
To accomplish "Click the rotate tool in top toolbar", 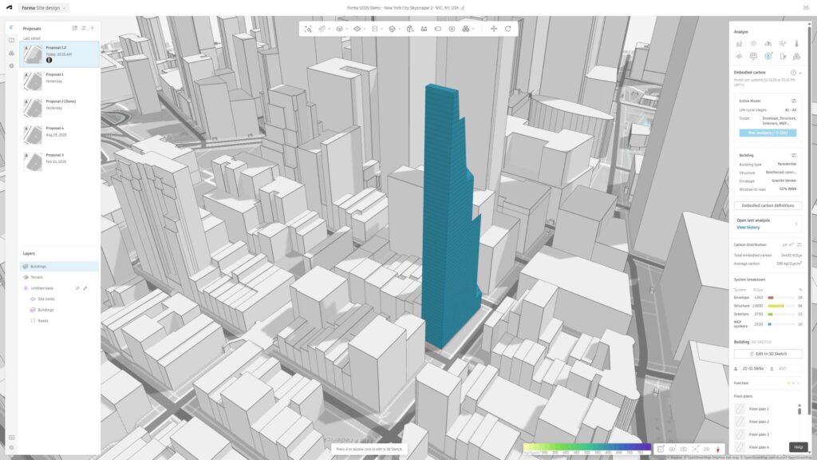I will pyautogui.click(x=507, y=29).
